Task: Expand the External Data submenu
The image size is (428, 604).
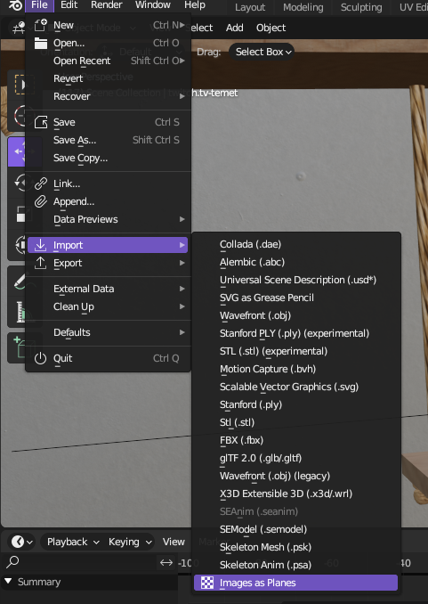Action: point(109,289)
